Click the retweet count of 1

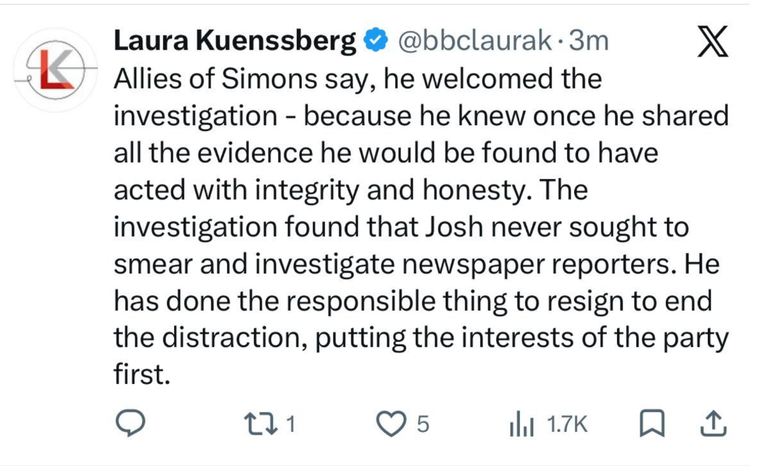(x=291, y=425)
